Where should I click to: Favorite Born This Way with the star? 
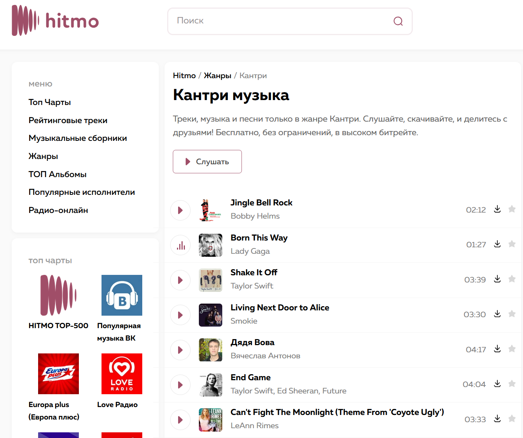pos(512,244)
